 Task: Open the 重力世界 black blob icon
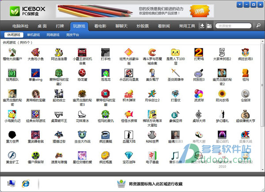coord(12,135)
